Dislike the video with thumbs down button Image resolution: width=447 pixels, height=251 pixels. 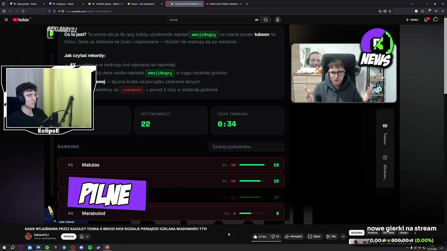pyautogui.click(x=275, y=236)
